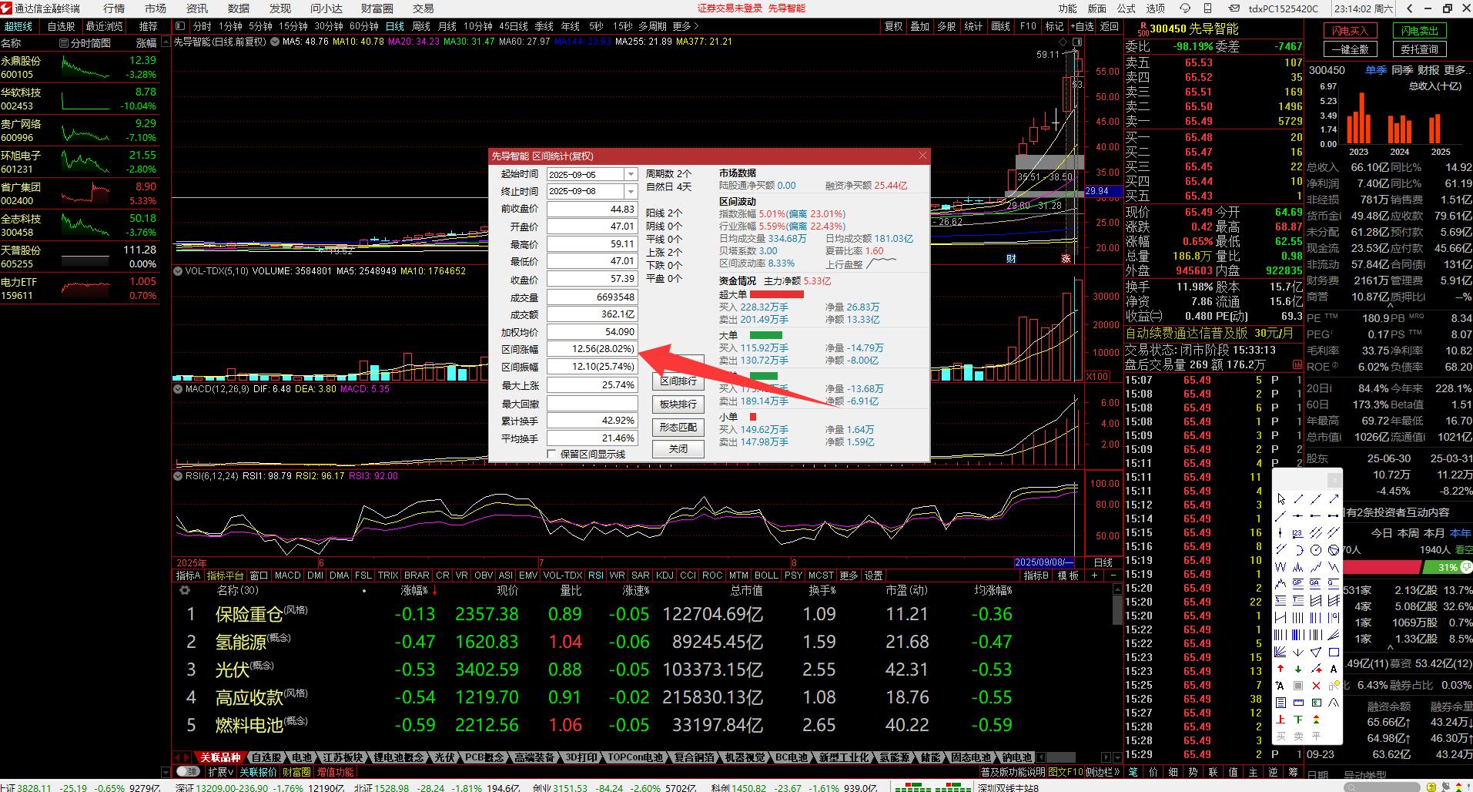Click the red X delete drawing tool
The width and height of the screenshot is (1473, 792).
coord(1316,686)
